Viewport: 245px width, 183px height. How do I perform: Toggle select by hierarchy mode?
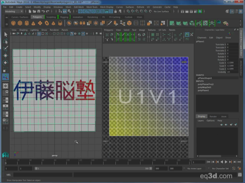[x=60, y=12]
